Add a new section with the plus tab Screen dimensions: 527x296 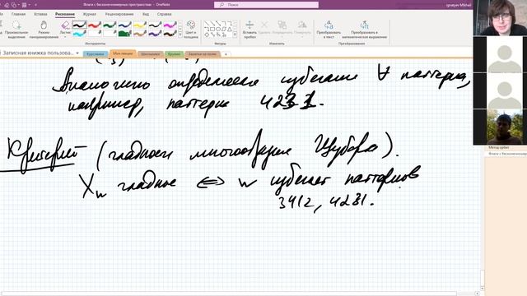226,54
